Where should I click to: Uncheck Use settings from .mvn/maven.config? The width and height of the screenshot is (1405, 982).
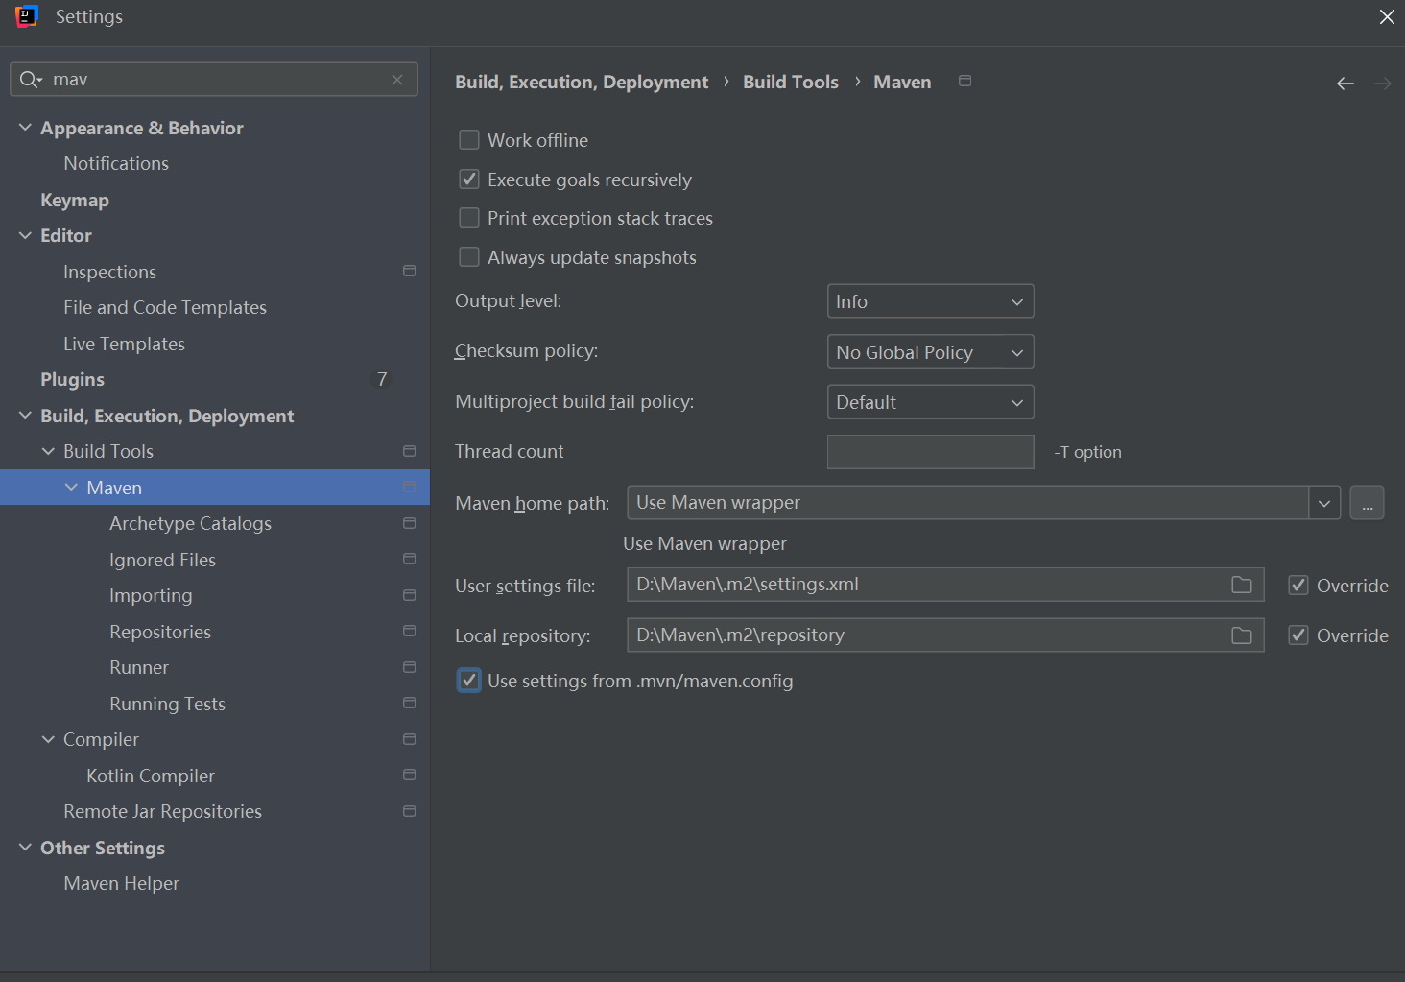(x=469, y=681)
